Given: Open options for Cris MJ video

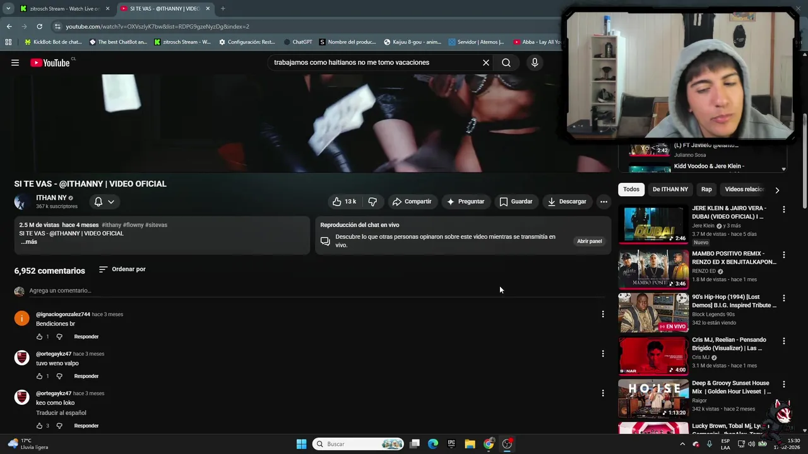Looking at the screenshot, I should pyautogui.click(x=784, y=341).
